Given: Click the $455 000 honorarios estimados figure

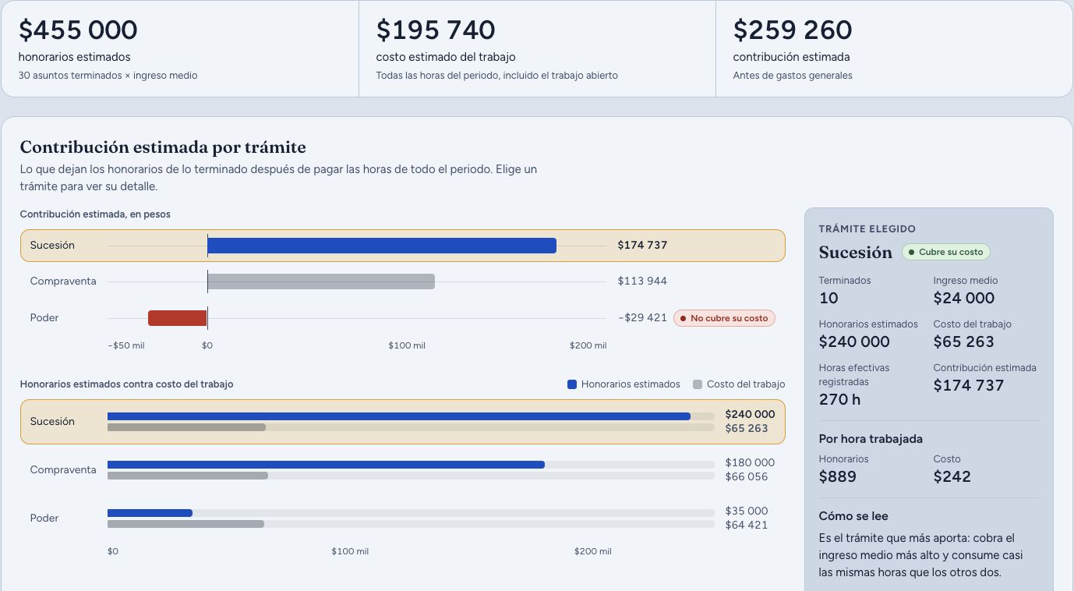Looking at the screenshot, I should [x=78, y=30].
